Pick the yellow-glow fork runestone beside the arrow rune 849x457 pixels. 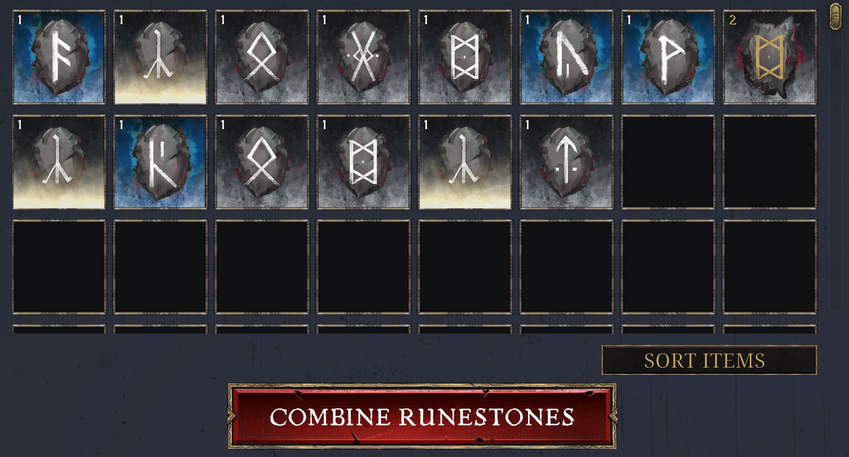(465, 162)
